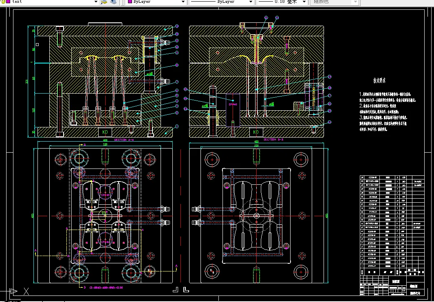
Task: Select the CI-3540-A80-B90-C100 mold base label
Action: [106, 287]
